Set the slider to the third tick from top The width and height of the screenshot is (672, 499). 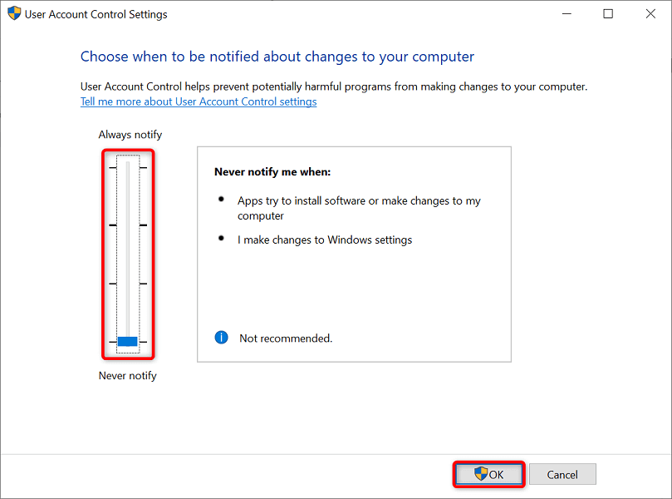click(x=128, y=284)
